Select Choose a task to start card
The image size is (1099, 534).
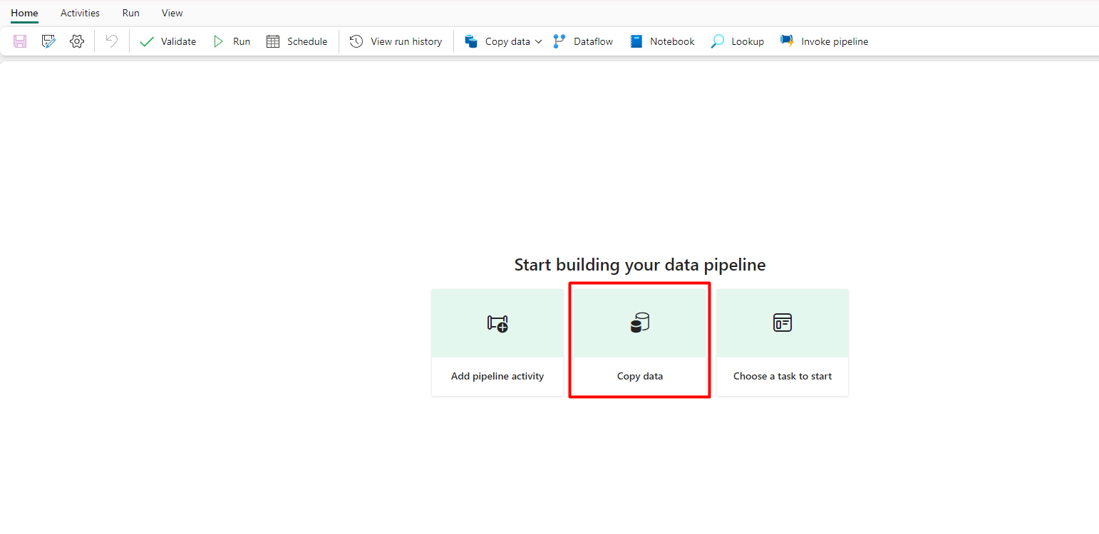(783, 342)
